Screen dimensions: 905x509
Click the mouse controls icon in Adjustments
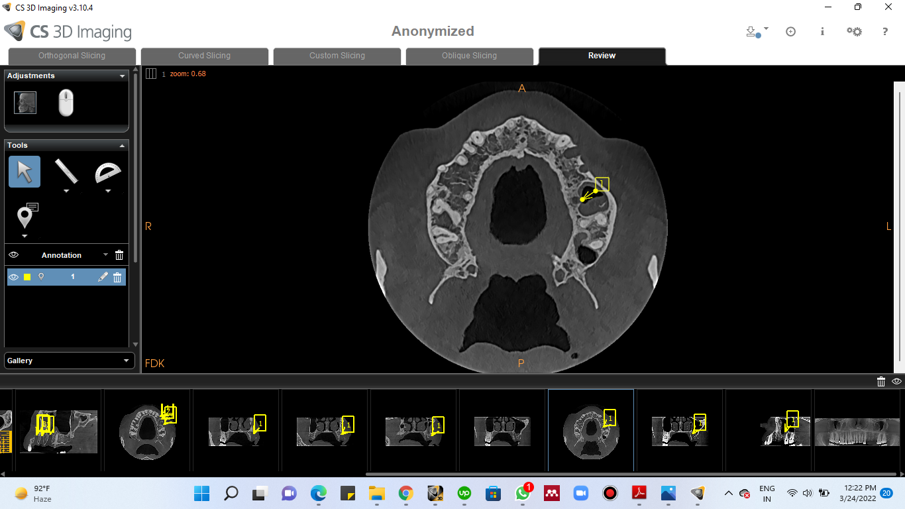click(66, 103)
